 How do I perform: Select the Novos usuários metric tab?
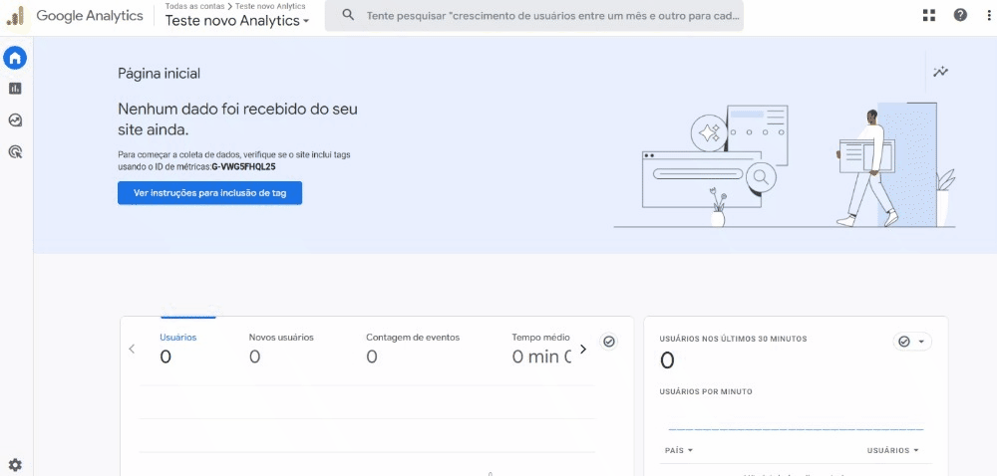[281, 349]
